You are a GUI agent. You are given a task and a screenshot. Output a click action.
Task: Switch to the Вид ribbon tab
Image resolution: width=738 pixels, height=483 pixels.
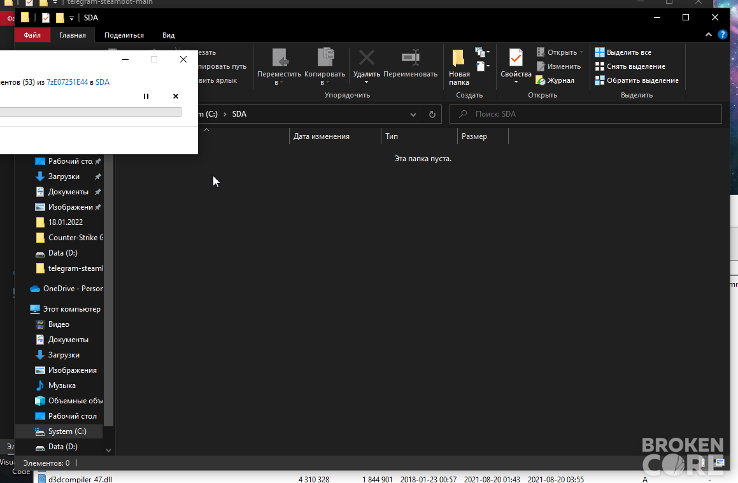click(169, 35)
